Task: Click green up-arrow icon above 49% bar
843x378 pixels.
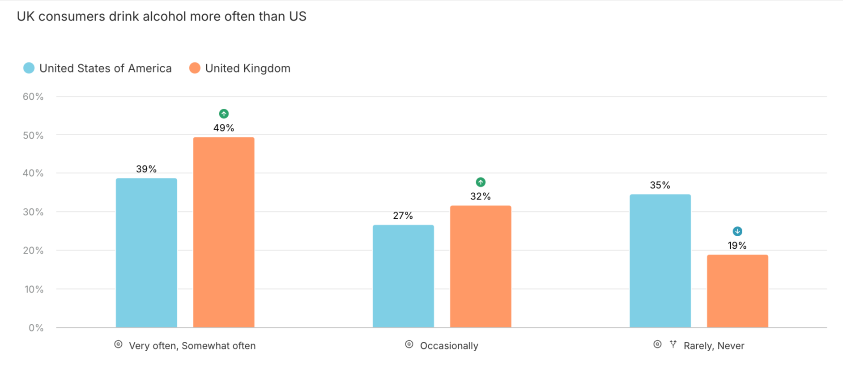Action: pyautogui.click(x=224, y=114)
